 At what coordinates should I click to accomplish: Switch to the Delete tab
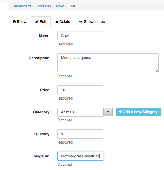click(63, 22)
